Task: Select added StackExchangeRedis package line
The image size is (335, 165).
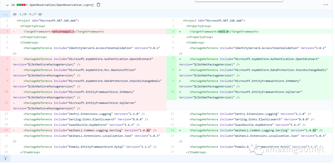Action: (255, 73)
